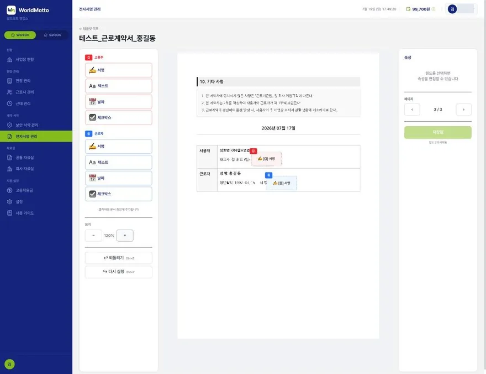Switch to SafeOn mode
This screenshot has width=486, height=374.
click(52, 35)
